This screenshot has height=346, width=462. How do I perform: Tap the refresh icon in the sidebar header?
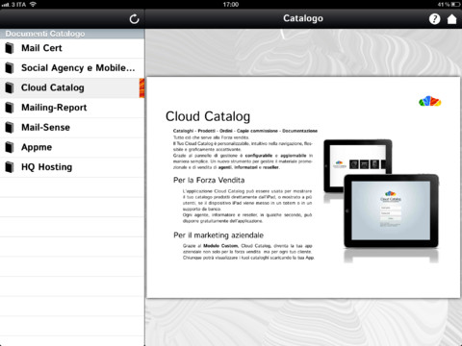click(134, 19)
